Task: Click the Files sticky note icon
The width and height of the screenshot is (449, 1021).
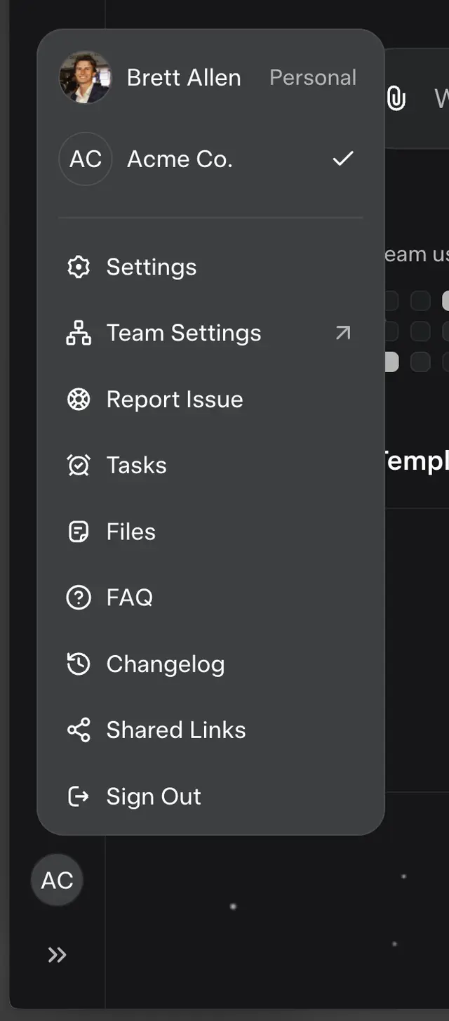Action: (79, 532)
